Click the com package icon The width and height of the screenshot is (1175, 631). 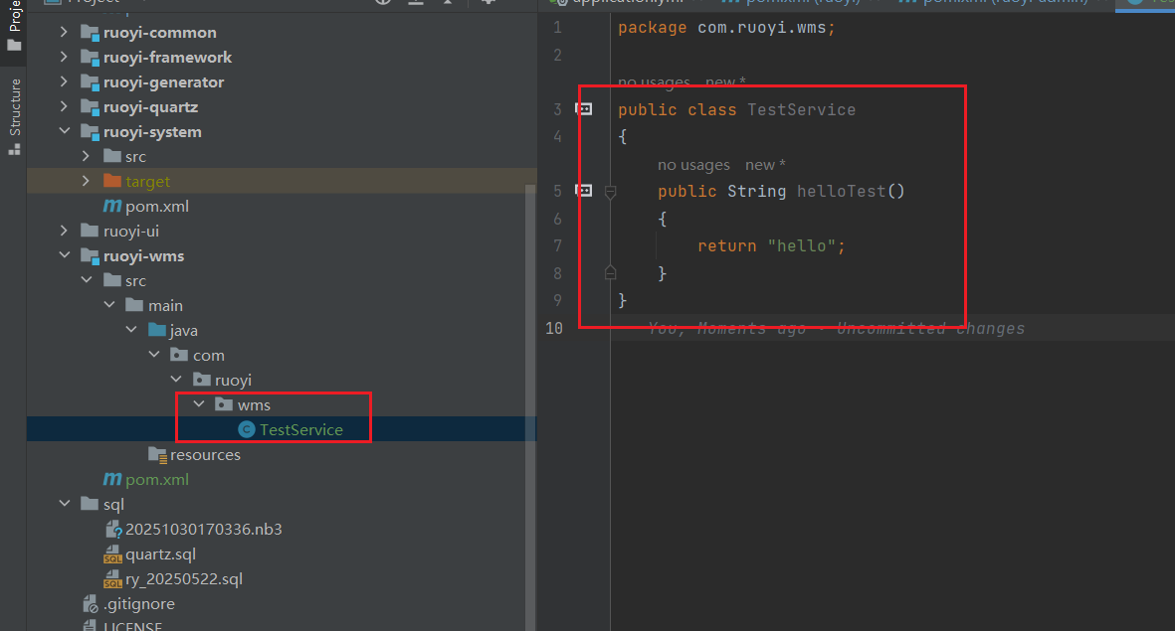tap(179, 354)
